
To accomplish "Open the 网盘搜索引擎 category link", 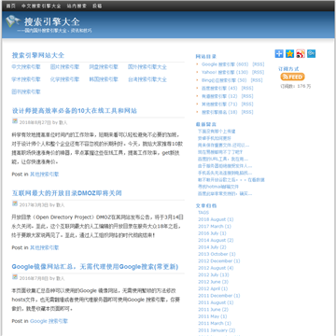I will pyautogui.click(x=104, y=67).
